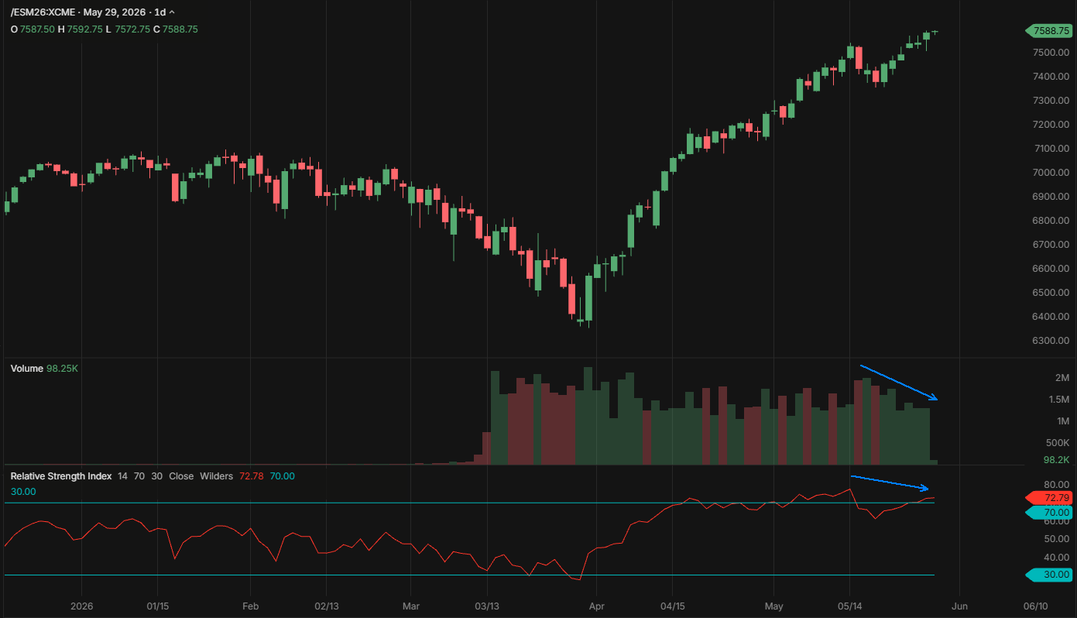This screenshot has height=618, width=1077.
Task: Click the Volume reading 98.25K
Action: click(62, 369)
